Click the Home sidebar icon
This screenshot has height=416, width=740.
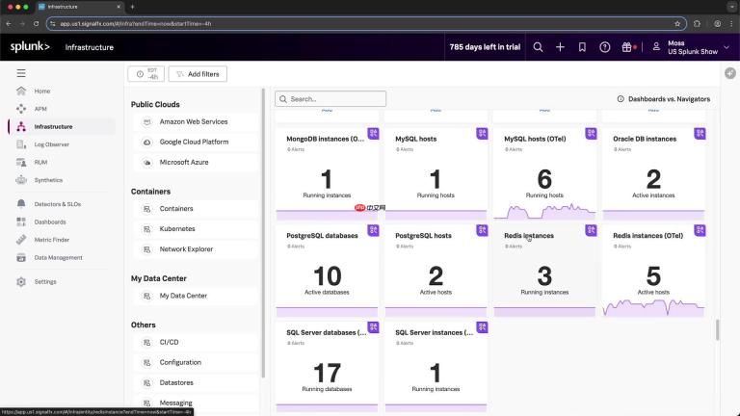(21, 91)
